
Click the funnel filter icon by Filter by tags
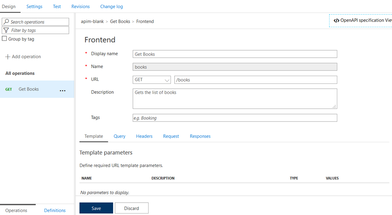[6, 30]
